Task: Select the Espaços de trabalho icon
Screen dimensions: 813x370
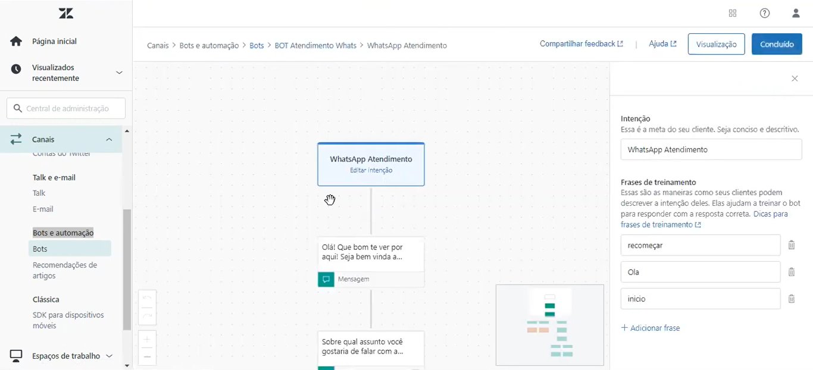Action: coord(16,355)
